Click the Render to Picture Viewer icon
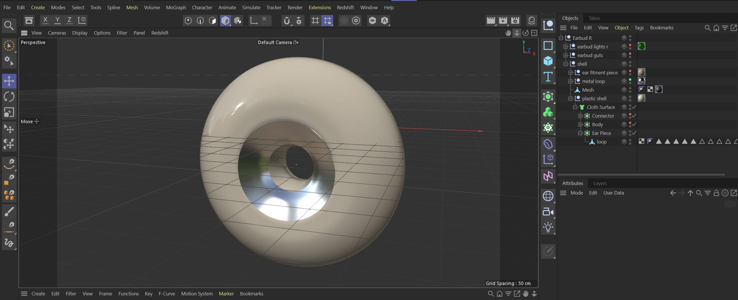The width and height of the screenshot is (738, 300). pyautogui.click(x=503, y=20)
